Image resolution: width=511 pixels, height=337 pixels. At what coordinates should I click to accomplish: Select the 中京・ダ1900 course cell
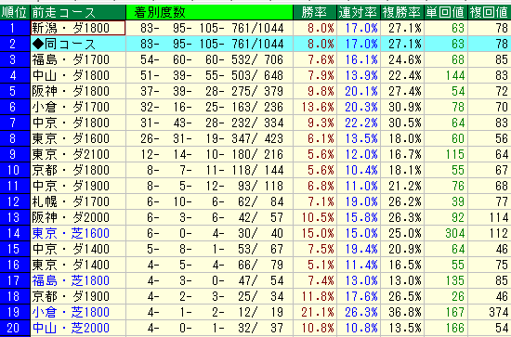point(78,186)
